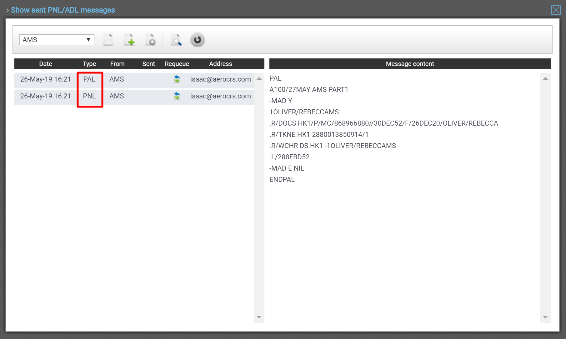Select the PNL type cell
The height and width of the screenshot is (339, 566).
point(89,96)
